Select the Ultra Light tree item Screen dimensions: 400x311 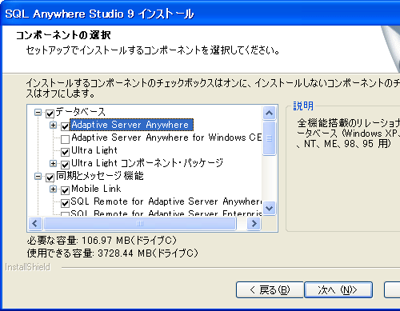pos(94,150)
